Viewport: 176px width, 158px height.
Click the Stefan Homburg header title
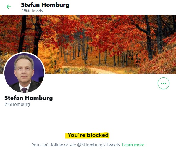pyautogui.click(x=45, y=5)
